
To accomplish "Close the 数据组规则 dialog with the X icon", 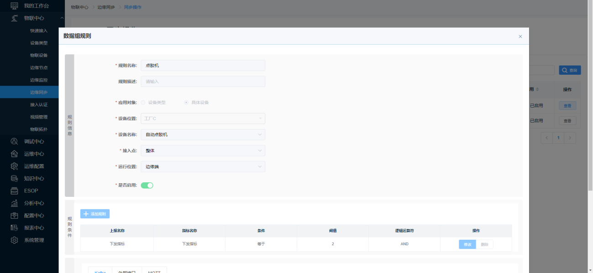I will coord(520,36).
